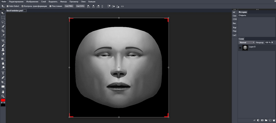Open the Файл menu

point(4,2)
